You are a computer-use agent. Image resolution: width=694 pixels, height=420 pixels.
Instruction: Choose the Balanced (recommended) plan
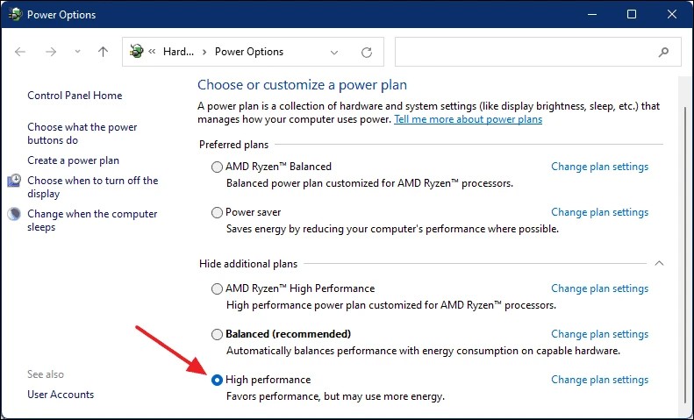tap(218, 334)
